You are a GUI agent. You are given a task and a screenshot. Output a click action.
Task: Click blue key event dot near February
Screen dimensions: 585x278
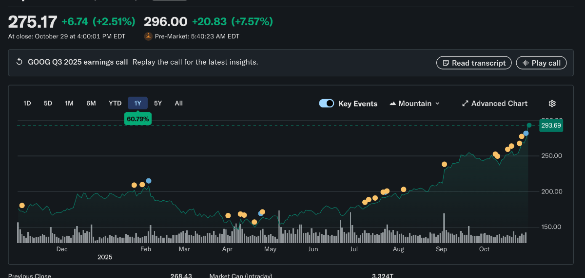click(x=149, y=181)
